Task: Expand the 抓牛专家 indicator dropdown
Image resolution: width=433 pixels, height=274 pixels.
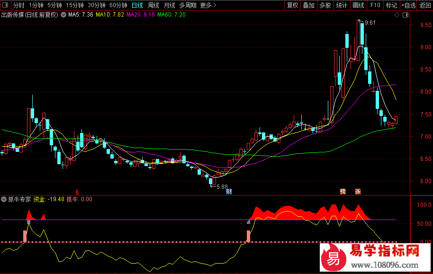Action: click(4, 199)
